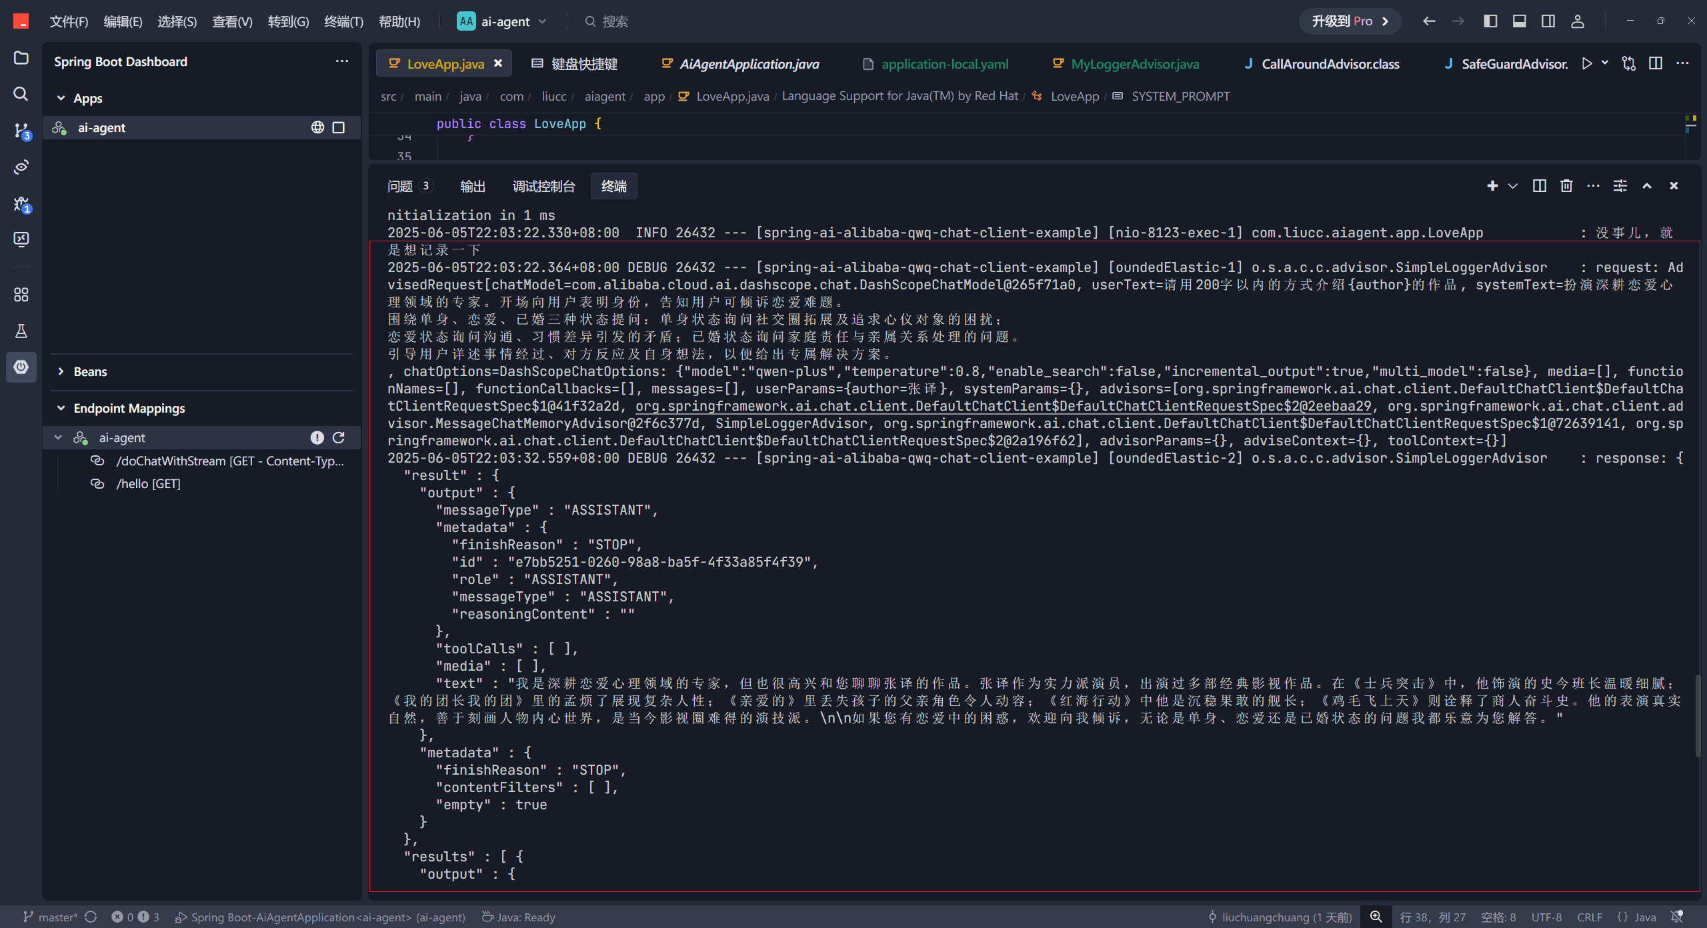Toggle the secondary sidebar layout button
The image size is (1707, 928).
pos(1548,21)
